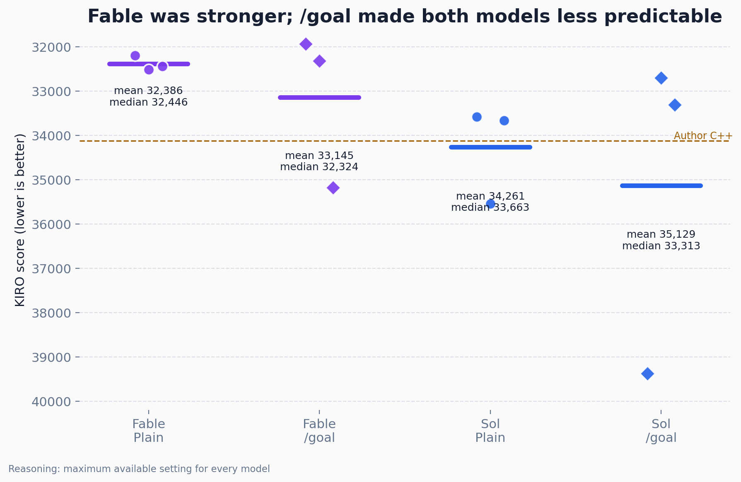Click the KIRO score y-axis title
The image size is (741, 482).
click(x=20, y=220)
